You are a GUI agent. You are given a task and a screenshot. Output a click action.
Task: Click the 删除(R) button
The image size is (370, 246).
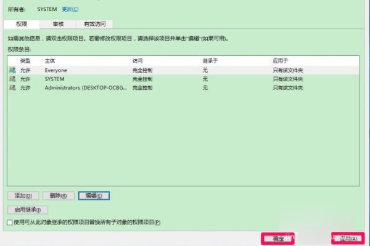(x=59, y=196)
